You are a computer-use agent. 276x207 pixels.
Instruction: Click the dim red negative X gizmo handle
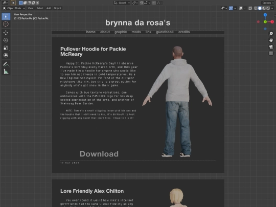(x=258, y=22)
